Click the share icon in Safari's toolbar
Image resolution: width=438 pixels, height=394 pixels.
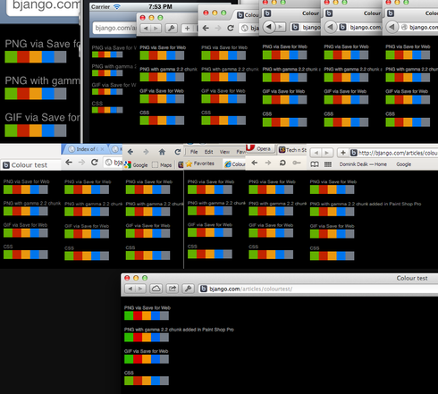tap(173, 289)
